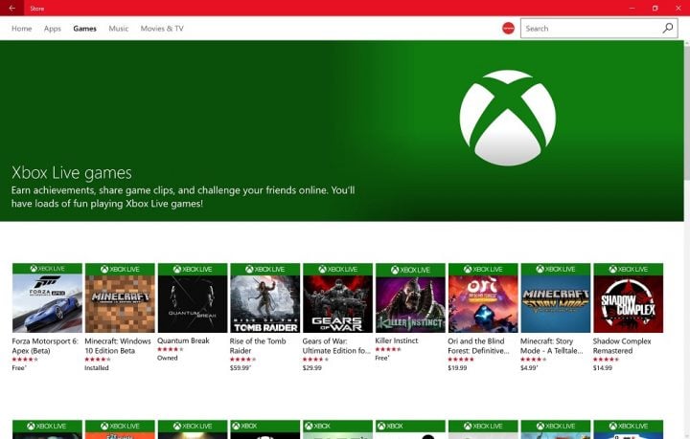Viewport: 690px width, 439px height.
Task: Click the large Xbox logo in banner
Action: coord(507,118)
